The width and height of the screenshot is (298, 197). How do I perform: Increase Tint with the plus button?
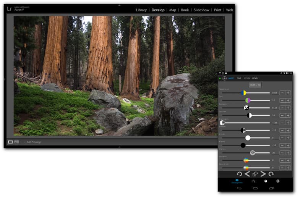288,100
